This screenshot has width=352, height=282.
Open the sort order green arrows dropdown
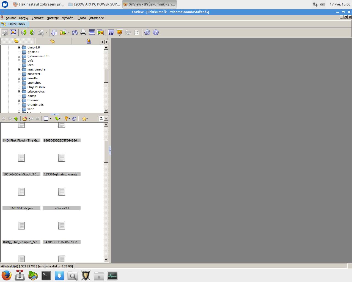57,119
